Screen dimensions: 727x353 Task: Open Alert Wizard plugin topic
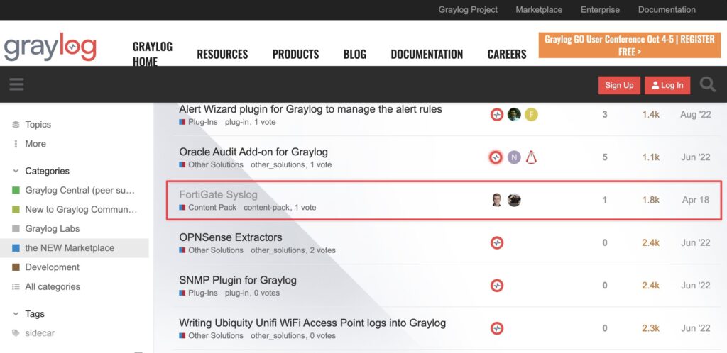(310, 109)
